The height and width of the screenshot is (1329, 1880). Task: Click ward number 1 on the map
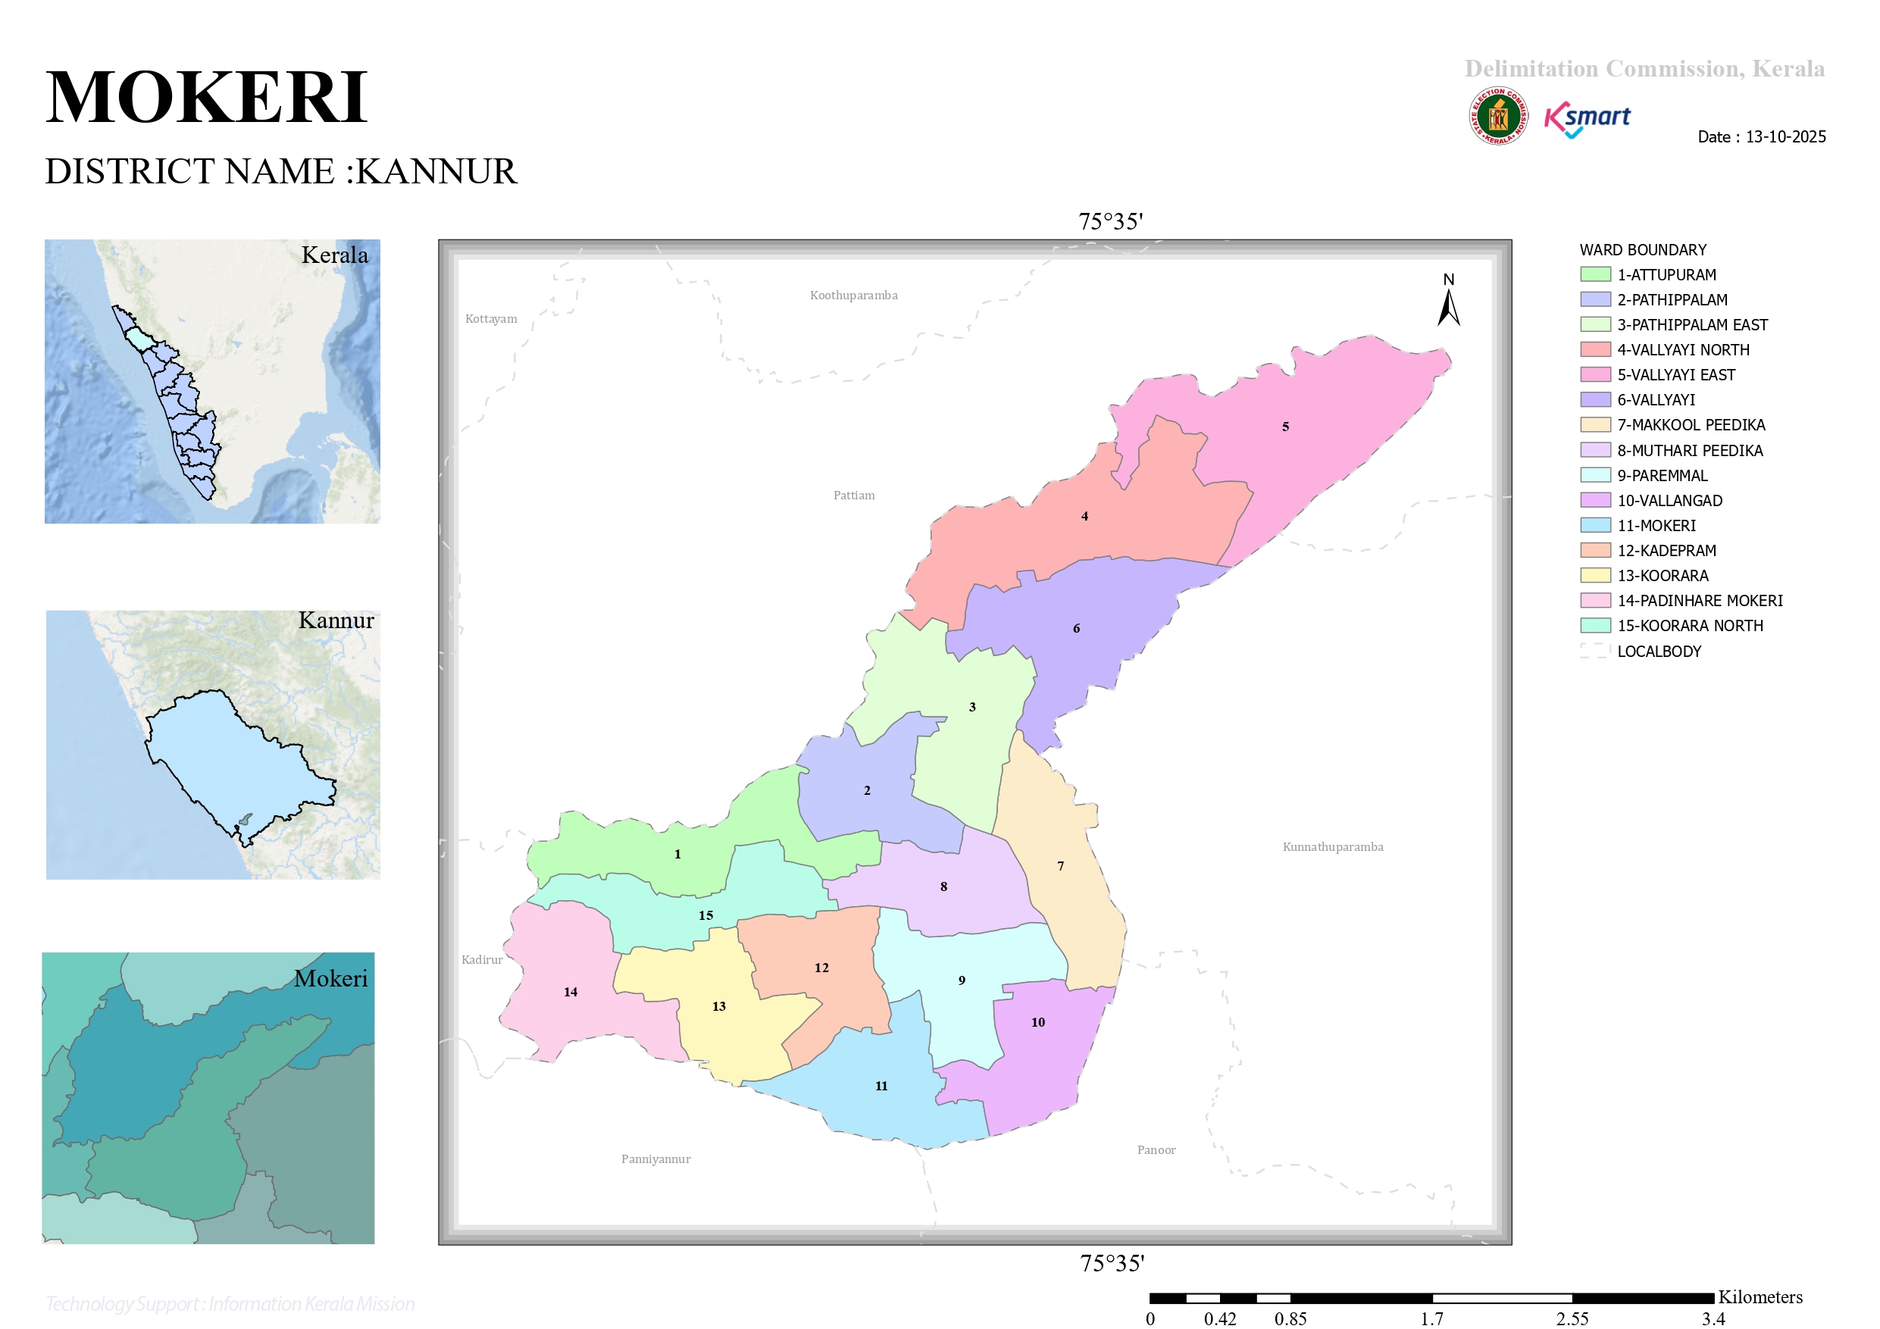677,854
